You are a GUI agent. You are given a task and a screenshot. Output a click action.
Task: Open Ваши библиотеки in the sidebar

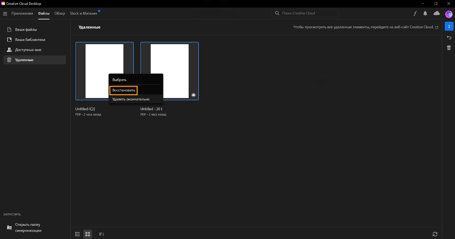[34, 40]
